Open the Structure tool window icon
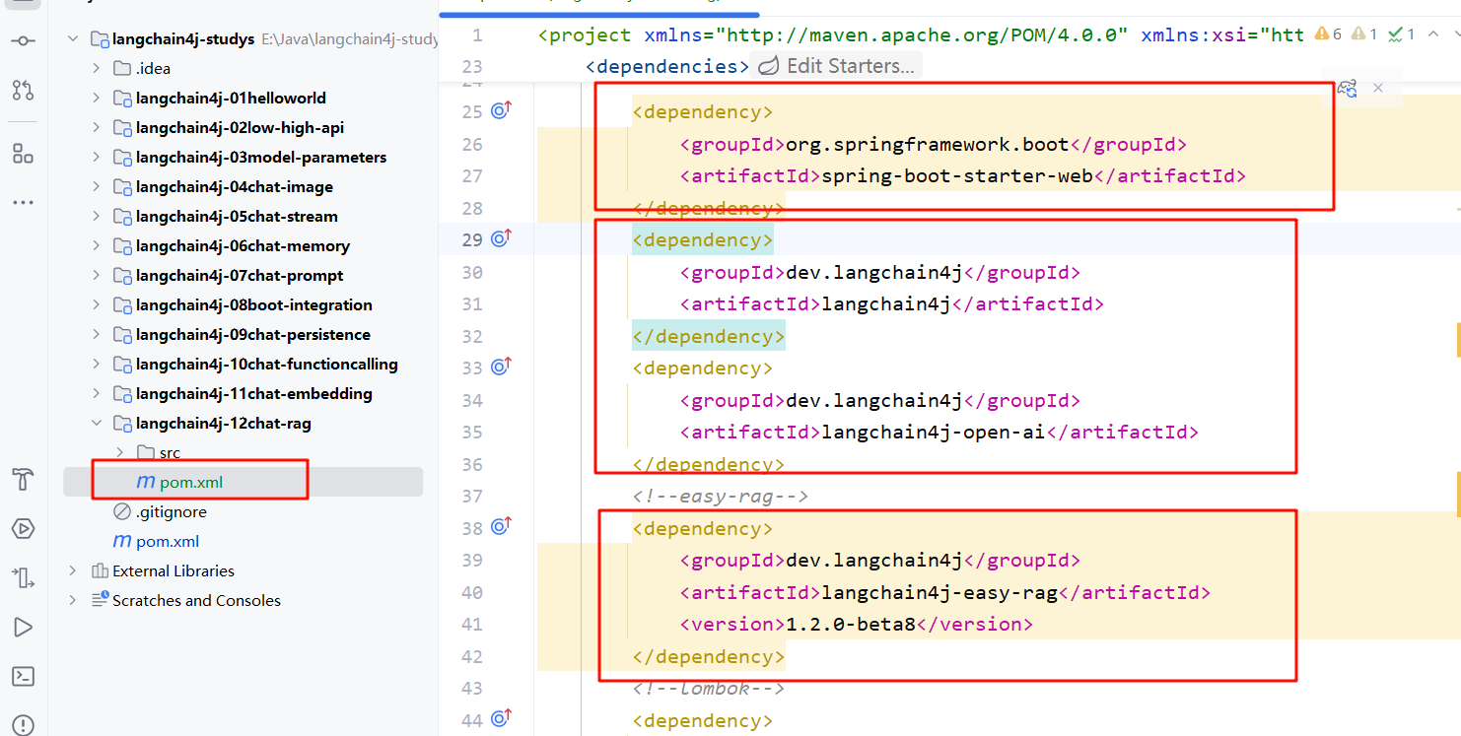This screenshot has width=1461, height=736. 23,153
